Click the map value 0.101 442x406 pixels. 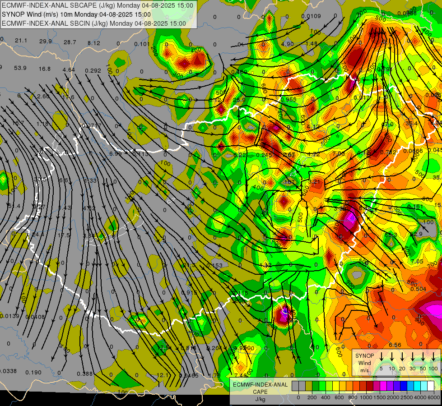142,44
